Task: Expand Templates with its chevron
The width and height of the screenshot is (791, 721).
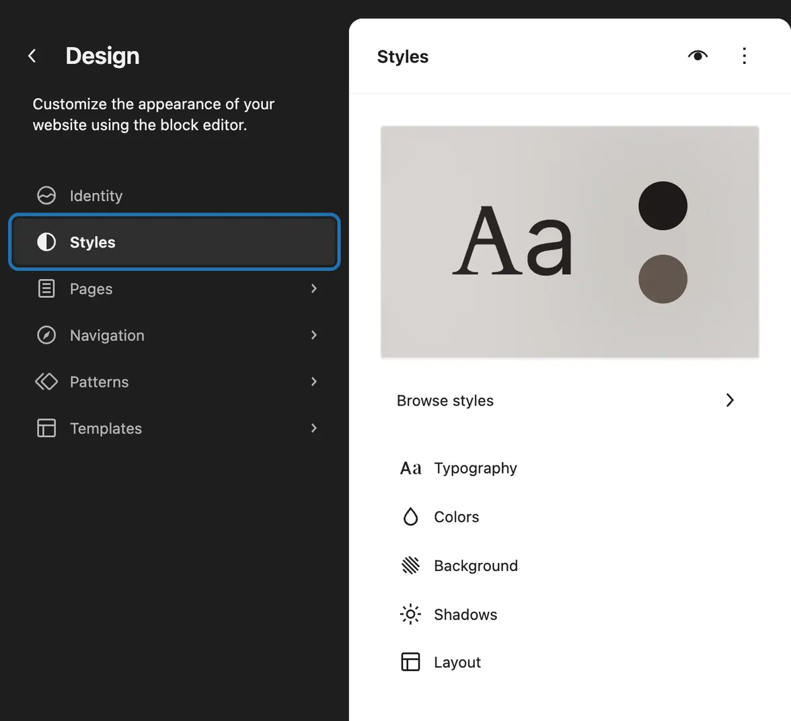Action: pos(313,428)
